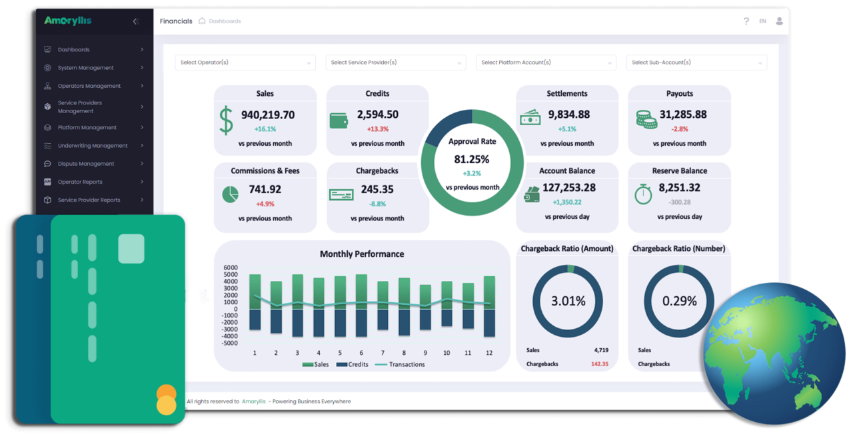Click the Commissions & Fees pie icon

230,194
